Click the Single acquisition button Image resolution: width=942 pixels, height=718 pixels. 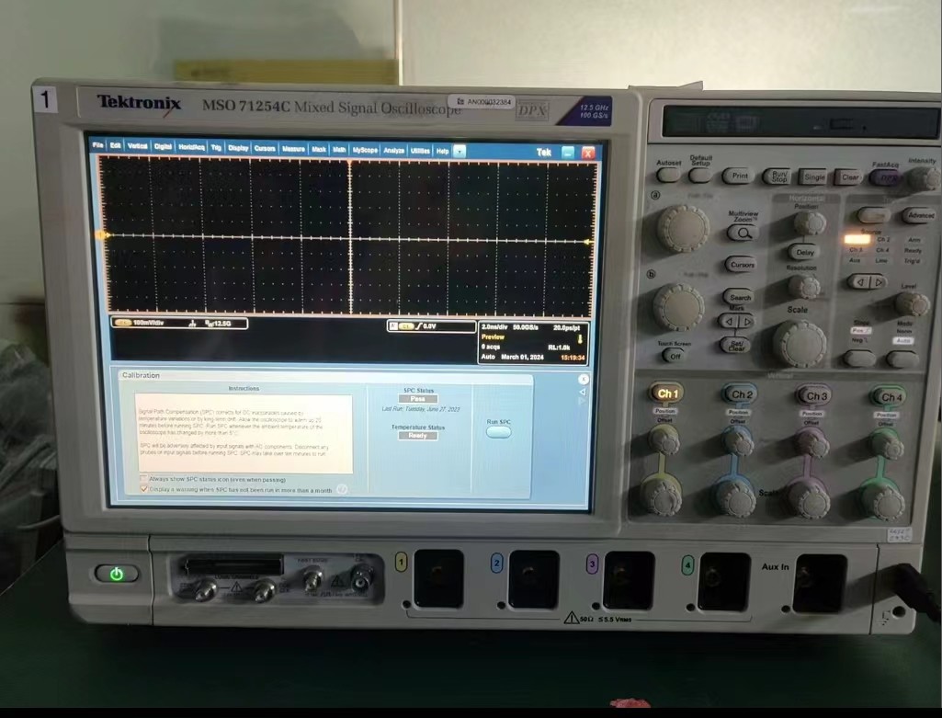point(813,177)
